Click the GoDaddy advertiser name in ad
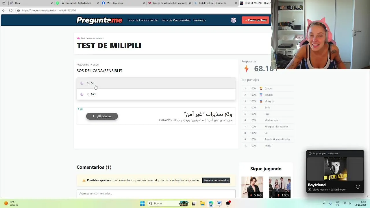This screenshot has height=208, width=370. point(165,120)
